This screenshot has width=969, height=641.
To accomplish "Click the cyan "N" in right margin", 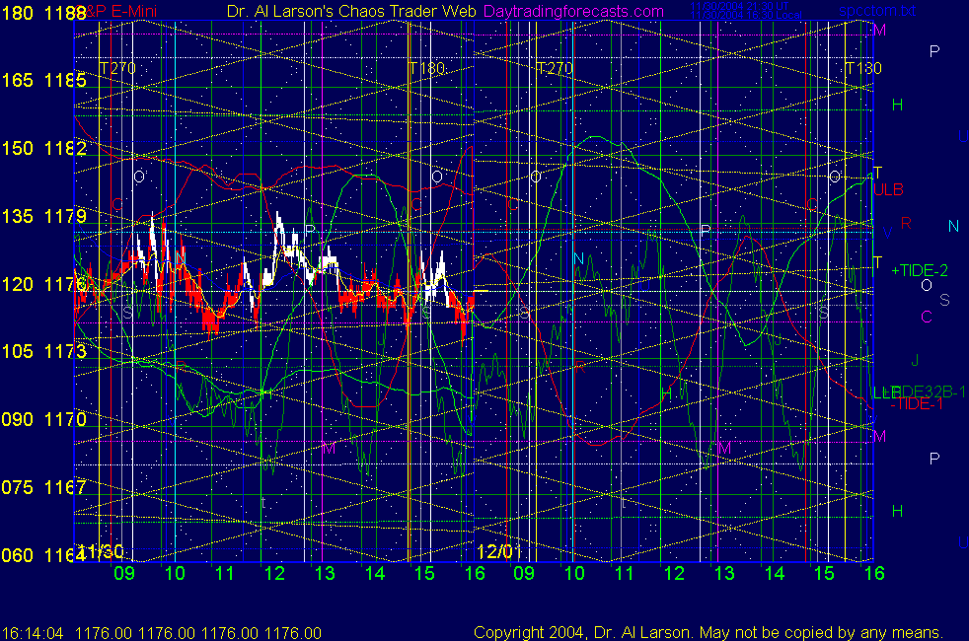I will pos(953,226).
